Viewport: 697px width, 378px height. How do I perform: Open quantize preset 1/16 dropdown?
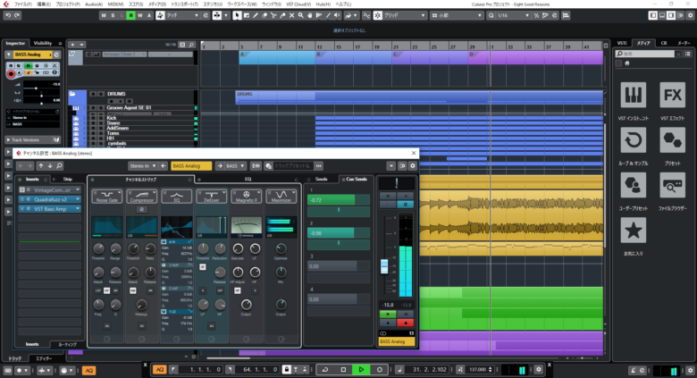coord(514,15)
